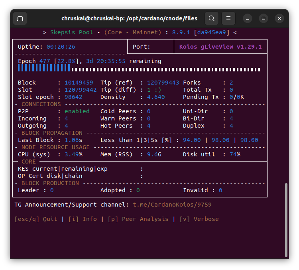
Task: Click the [esc/q] Quit option
Action: coord(36,219)
